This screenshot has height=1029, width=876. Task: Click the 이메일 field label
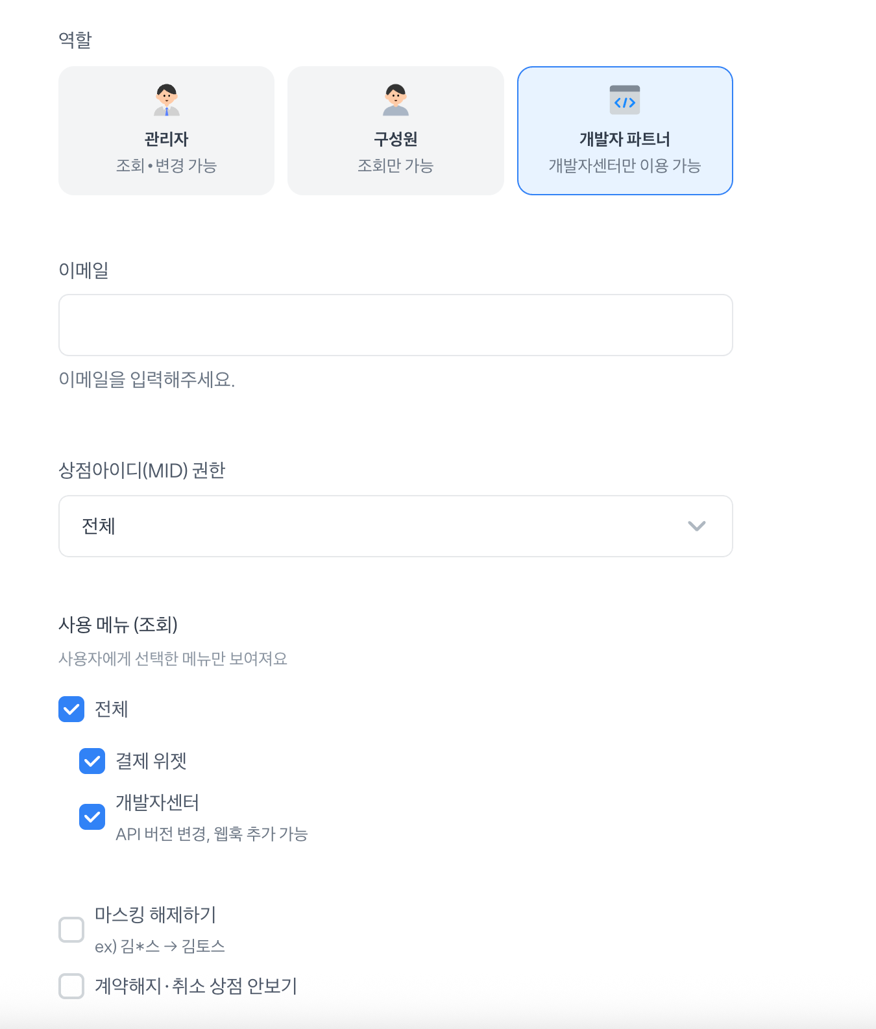[x=84, y=270]
